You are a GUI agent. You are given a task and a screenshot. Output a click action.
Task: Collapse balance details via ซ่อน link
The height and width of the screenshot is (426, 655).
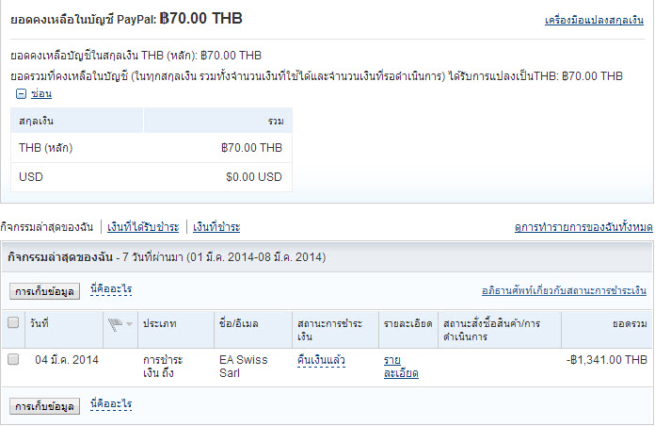point(40,94)
